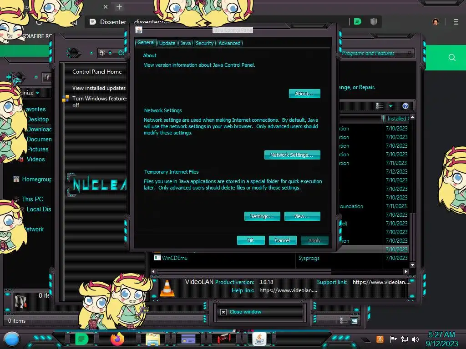Click Cancel in Java Control Panel
Viewport: 466px width, 349px height.
click(283, 240)
